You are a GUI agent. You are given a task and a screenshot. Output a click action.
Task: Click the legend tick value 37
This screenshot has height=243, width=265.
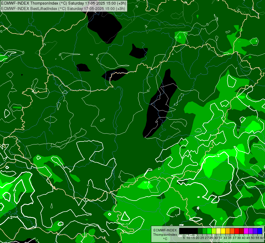[234, 238]
